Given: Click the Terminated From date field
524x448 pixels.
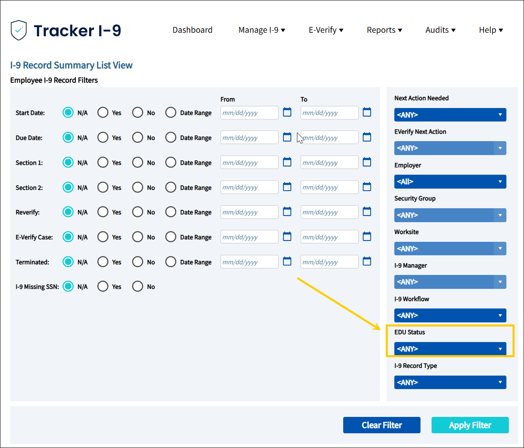Looking at the screenshot, I should pyautogui.click(x=250, y=262).
